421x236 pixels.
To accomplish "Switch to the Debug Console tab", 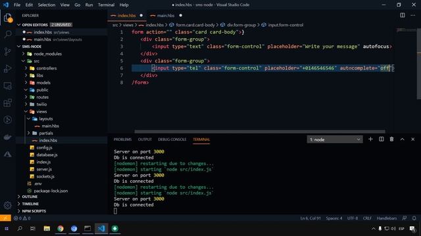I will point(172,140).
